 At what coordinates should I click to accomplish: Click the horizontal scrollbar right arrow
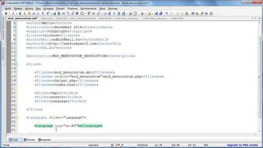[256, 135]
